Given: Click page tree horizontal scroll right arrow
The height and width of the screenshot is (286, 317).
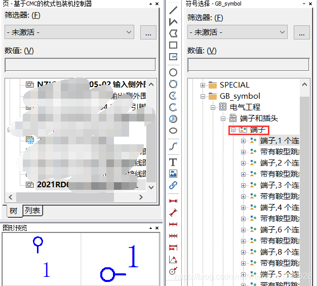Looking at the screenshot, I should pyautogui.click(x=141, y=197).
